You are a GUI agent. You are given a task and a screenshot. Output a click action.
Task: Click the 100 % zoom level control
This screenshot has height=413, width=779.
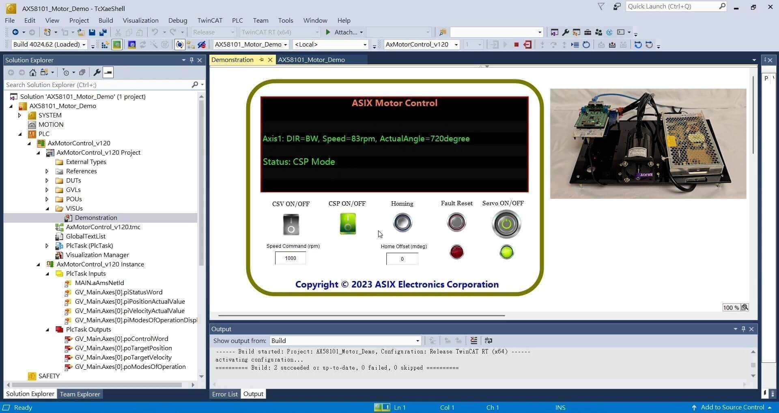point(731,308)
